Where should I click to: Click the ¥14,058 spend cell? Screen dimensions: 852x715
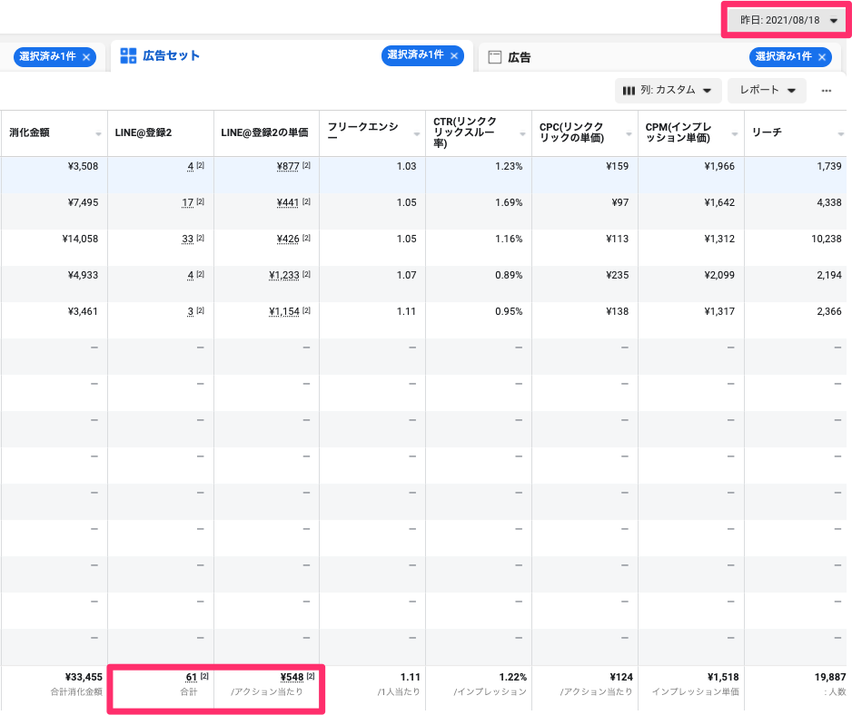pos(81,239)
